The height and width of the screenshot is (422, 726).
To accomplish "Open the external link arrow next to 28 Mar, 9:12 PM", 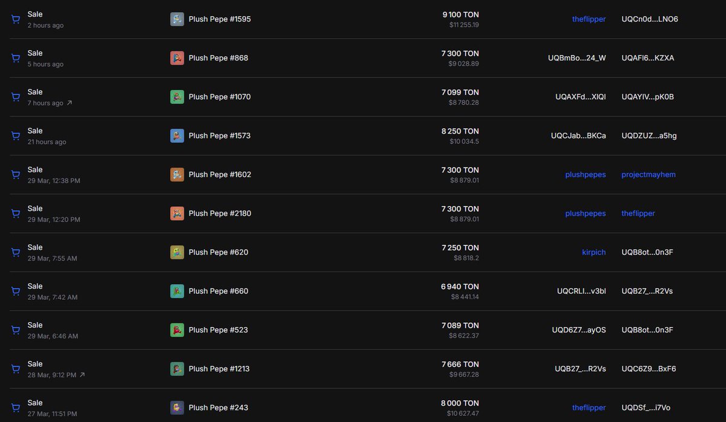I will tap(82, 375).
